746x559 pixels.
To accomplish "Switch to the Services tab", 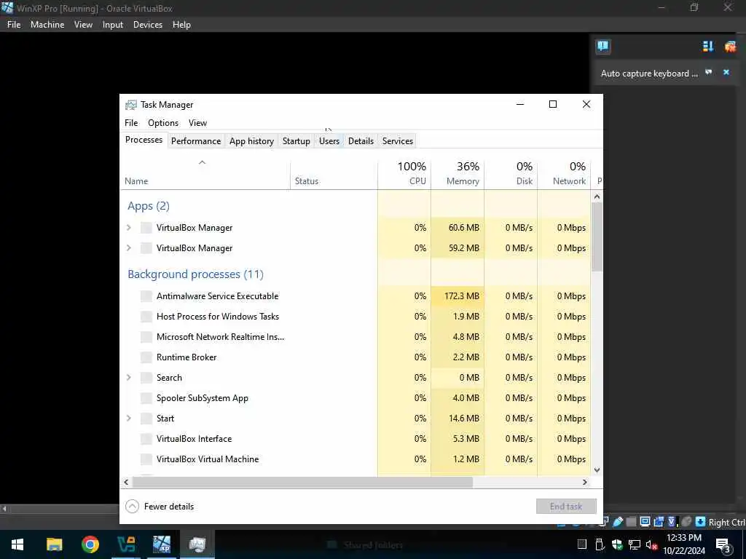I will tap(397, 141).
